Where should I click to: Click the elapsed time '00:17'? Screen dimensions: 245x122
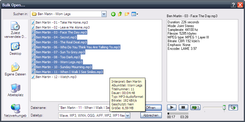171,117
